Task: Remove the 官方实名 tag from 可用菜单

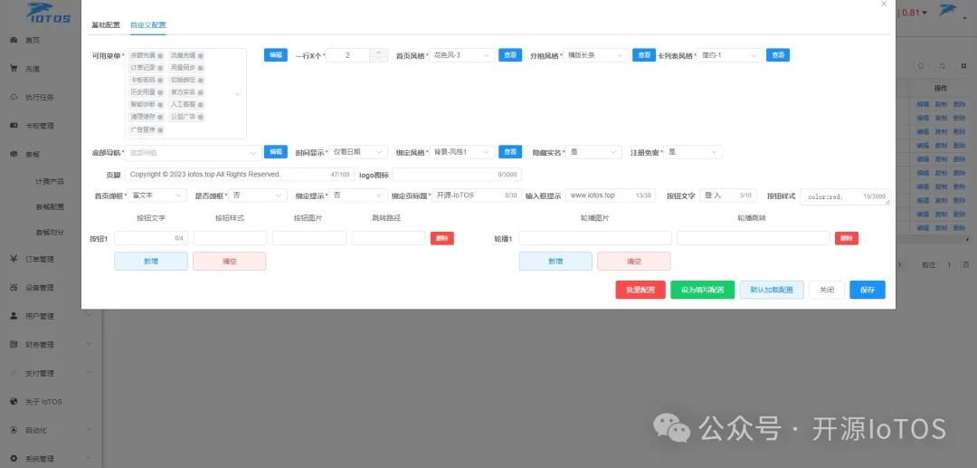Action: [x=201, y=92]
